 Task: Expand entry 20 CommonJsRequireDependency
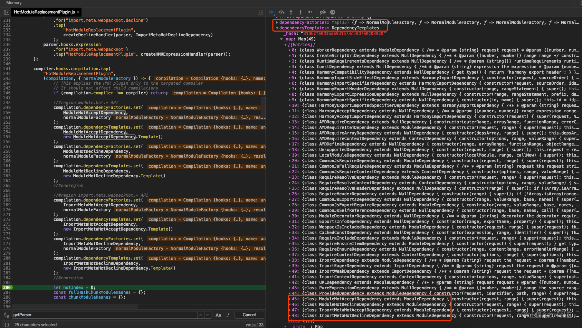[289, 161]
